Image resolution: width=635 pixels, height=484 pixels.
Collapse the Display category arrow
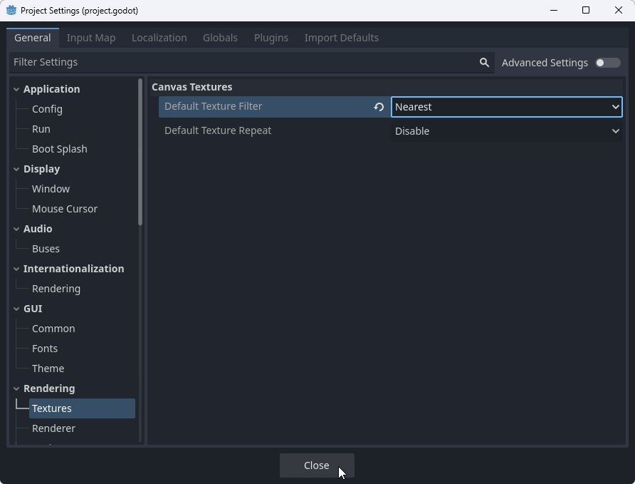tap(16, 169)
